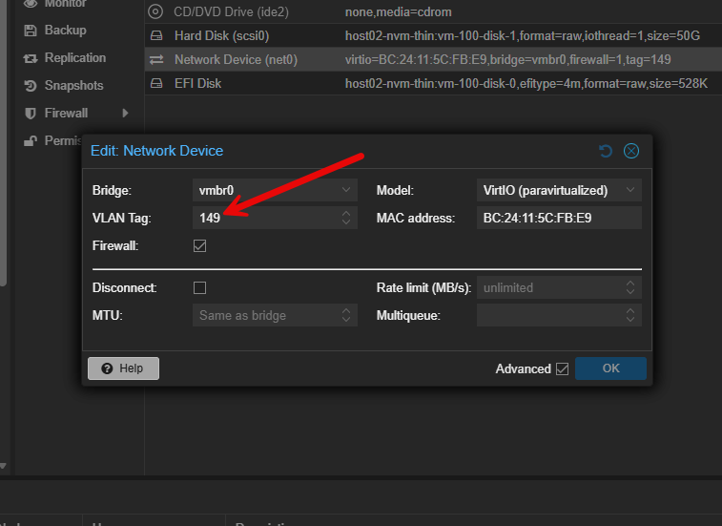Click the Help button
The width and height of the screenshot is (722, 526).
[x=123, y=368]
